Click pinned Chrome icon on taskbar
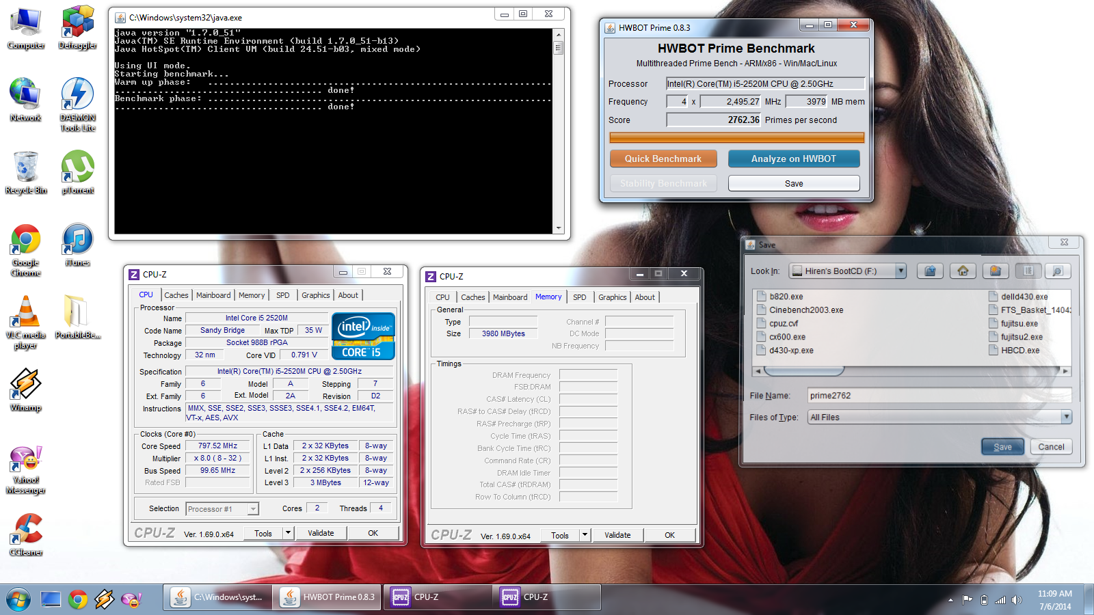The image size is (1094, 615). coord(78,600)
